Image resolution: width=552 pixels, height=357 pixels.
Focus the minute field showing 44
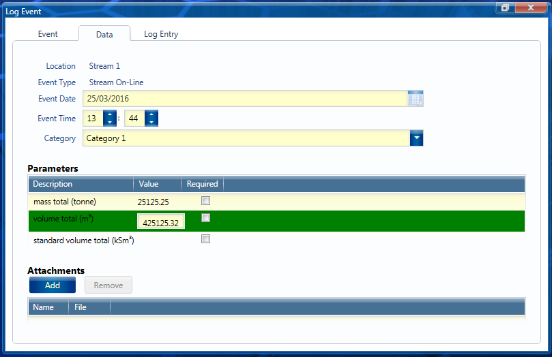click(x=134, y=119)
